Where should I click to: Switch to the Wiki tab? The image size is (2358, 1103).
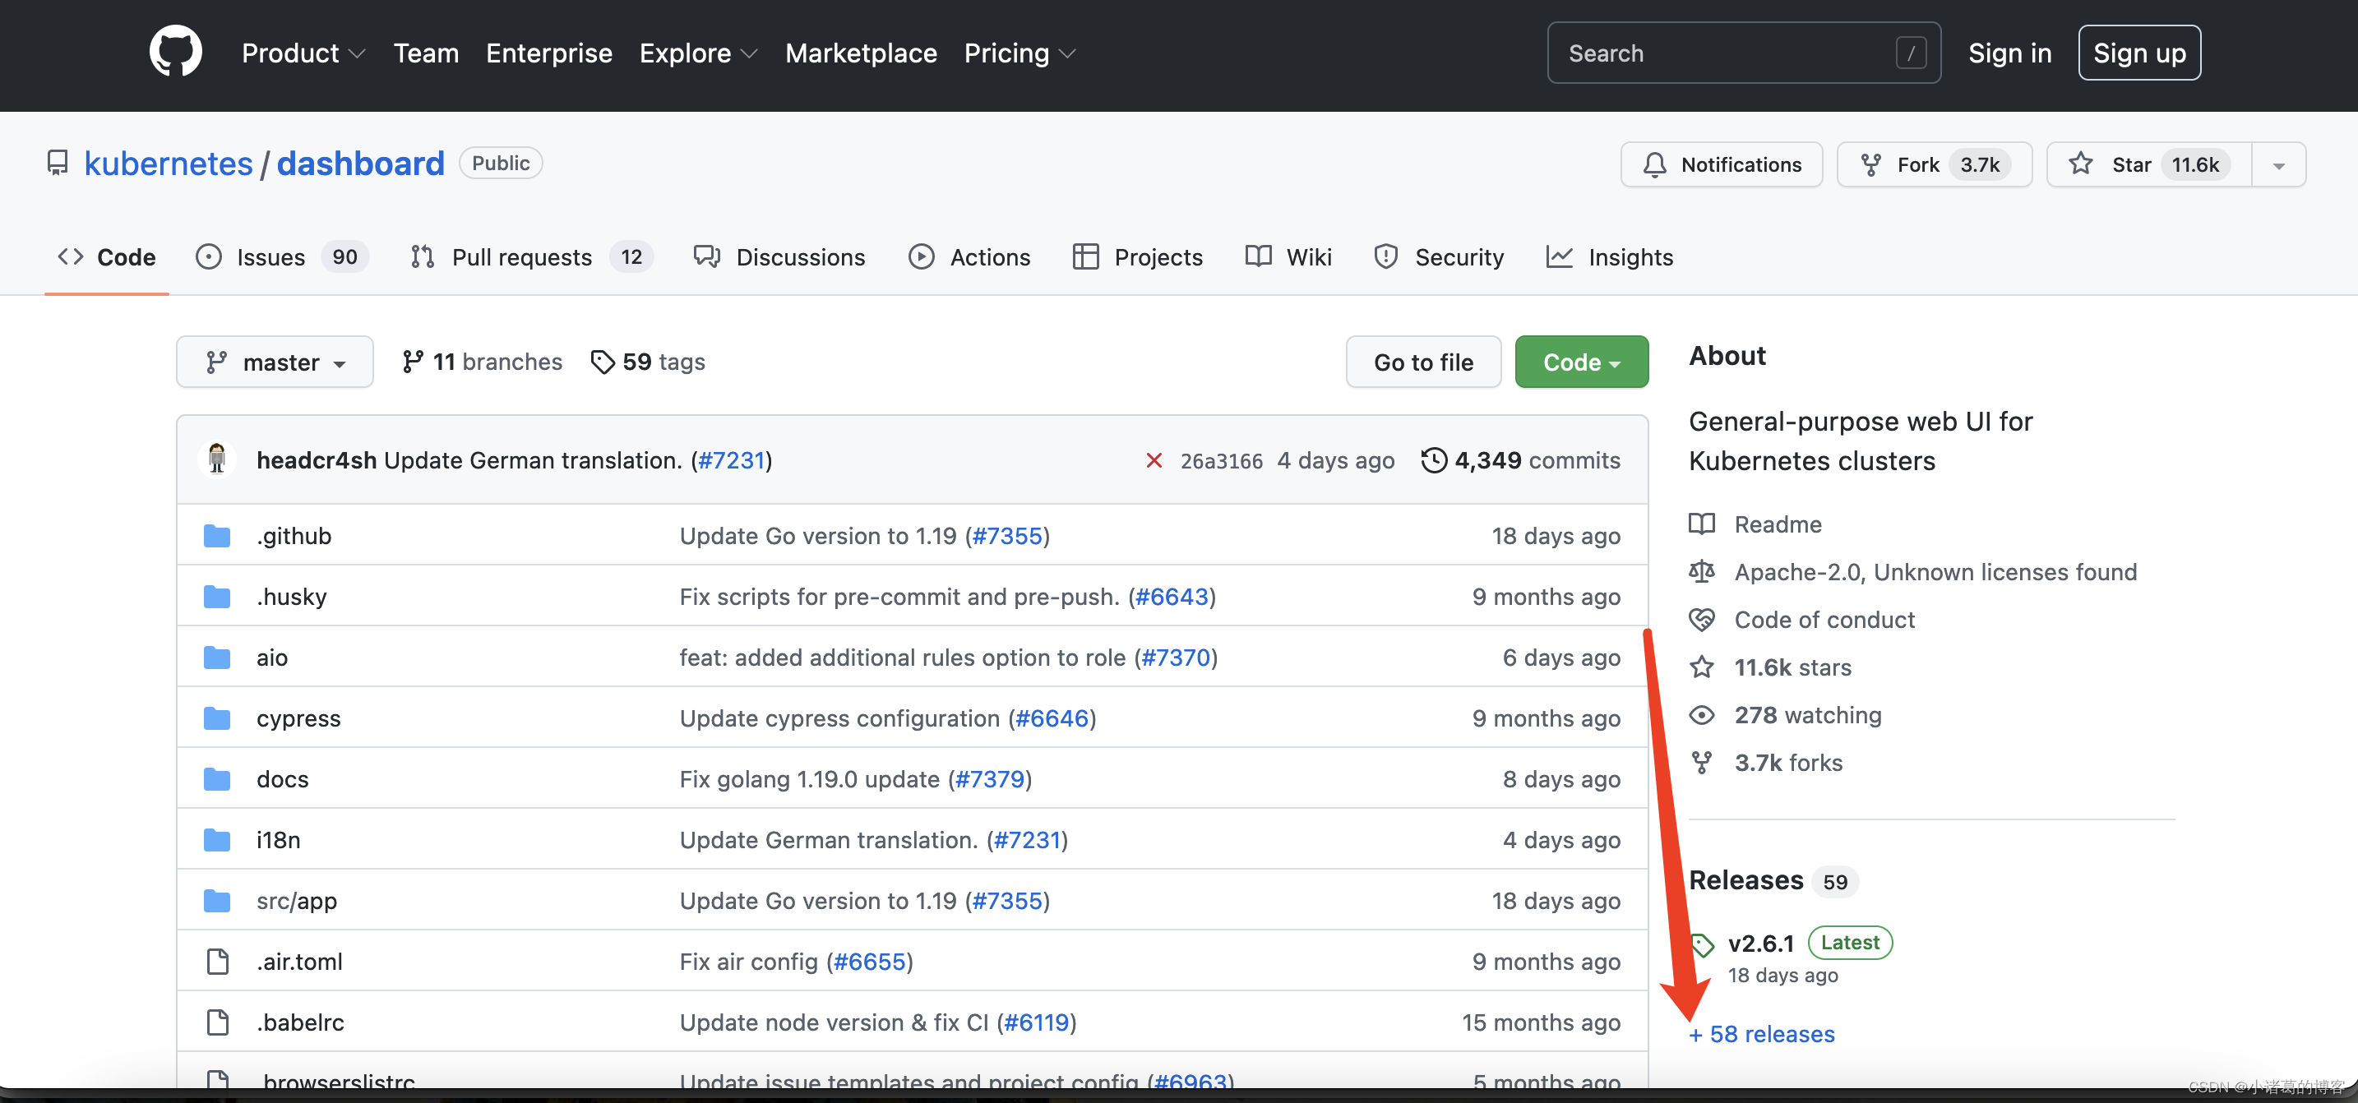pyautogui.click(x=1288, y=257)
